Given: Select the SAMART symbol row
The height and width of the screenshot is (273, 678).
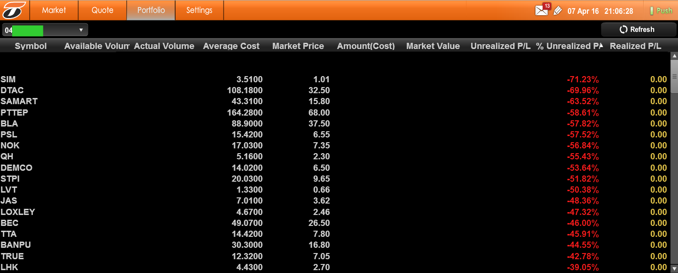Looking at the screenshot, I should point(335,101).
